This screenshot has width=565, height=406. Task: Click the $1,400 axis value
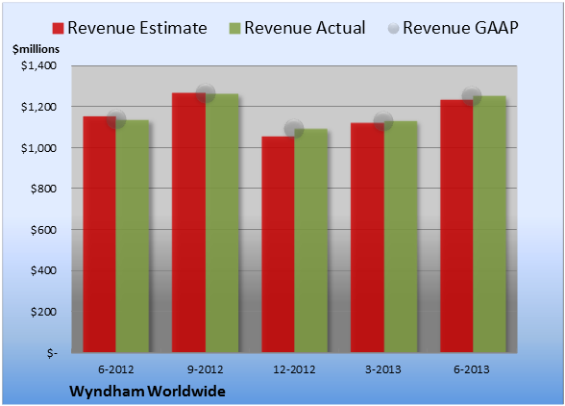tap(38, 65)
